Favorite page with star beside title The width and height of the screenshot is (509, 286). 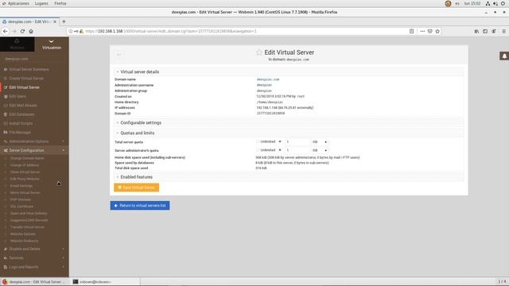pos(258,52)
